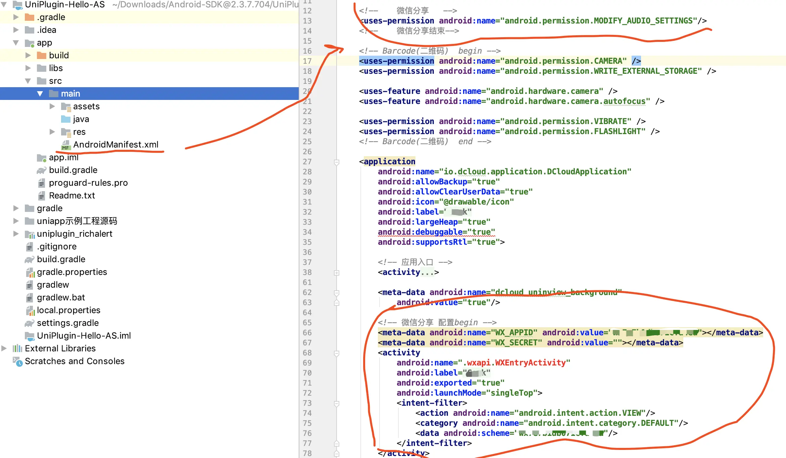Screen dimensions: 786x458
Task: Expand the External Libraries node arrow
Action: click(4, 349)
